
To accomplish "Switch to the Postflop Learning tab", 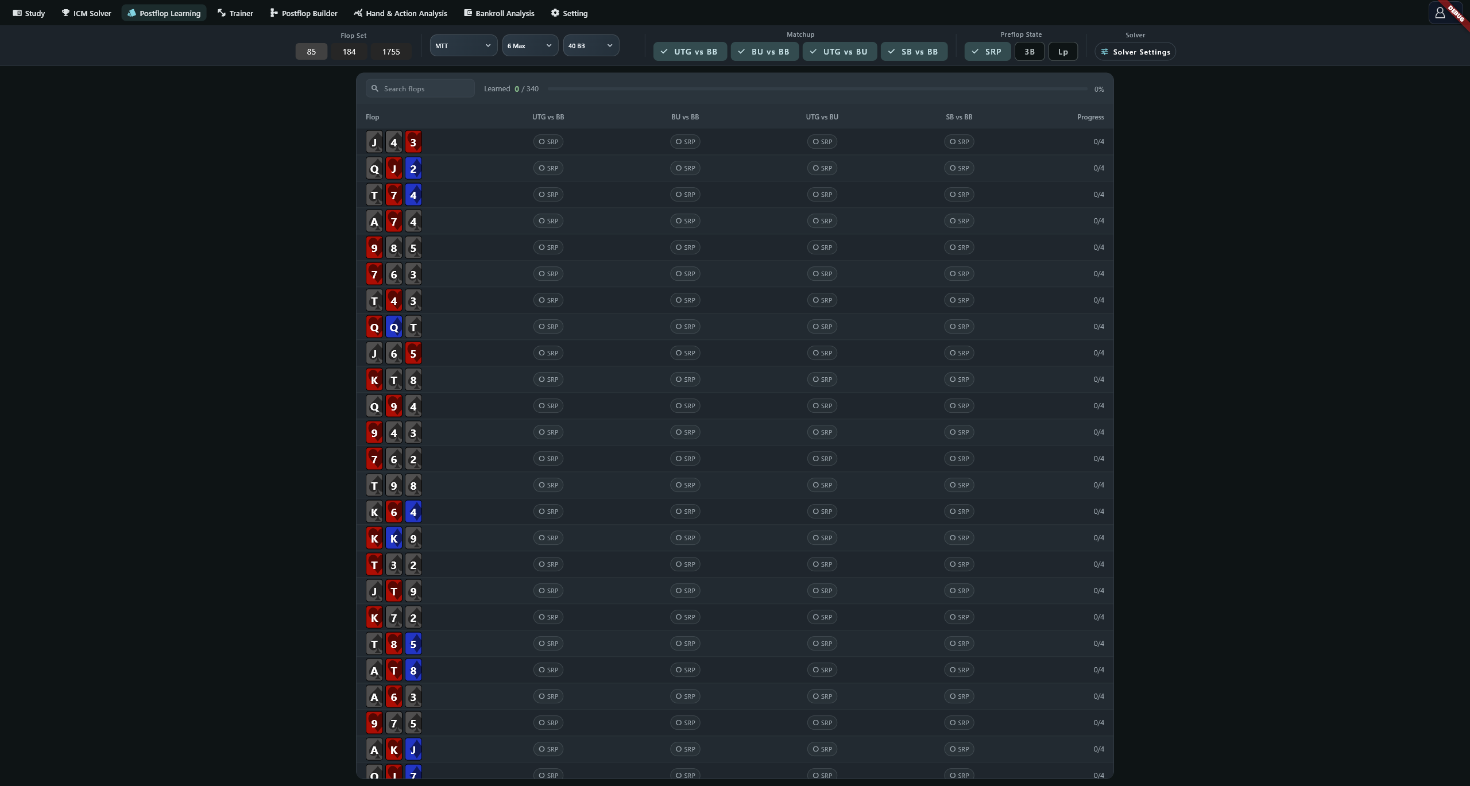I will (x=164, y=13).
